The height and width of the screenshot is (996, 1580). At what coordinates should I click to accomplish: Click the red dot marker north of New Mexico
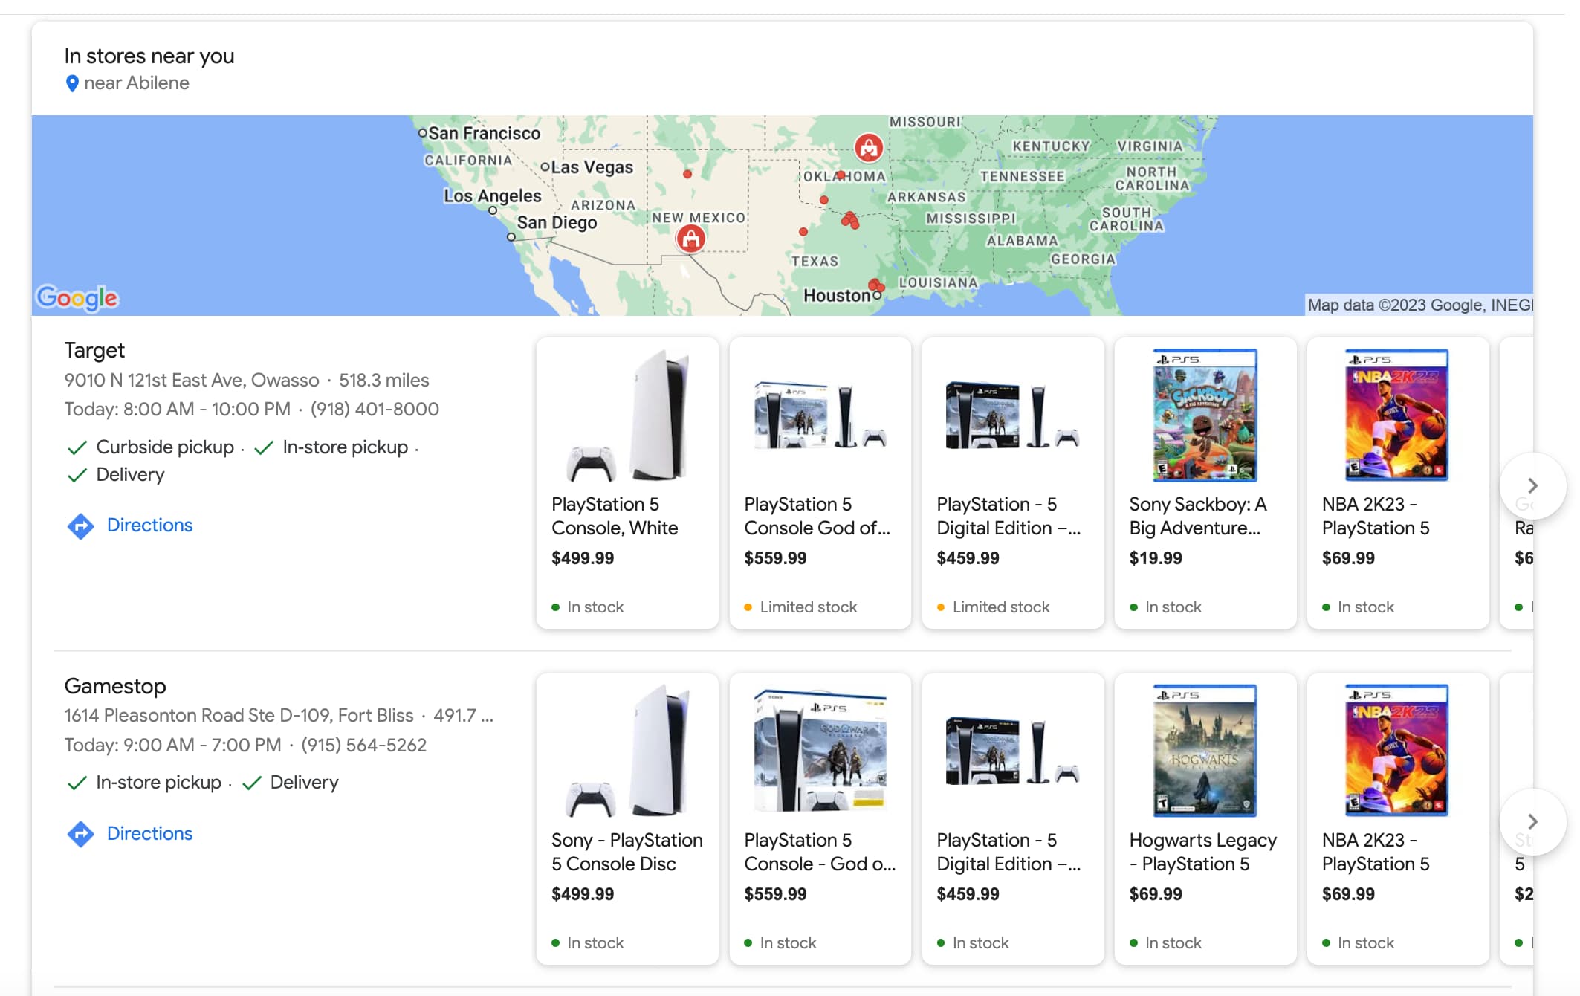pyautogui.click(x=687, y=174)
